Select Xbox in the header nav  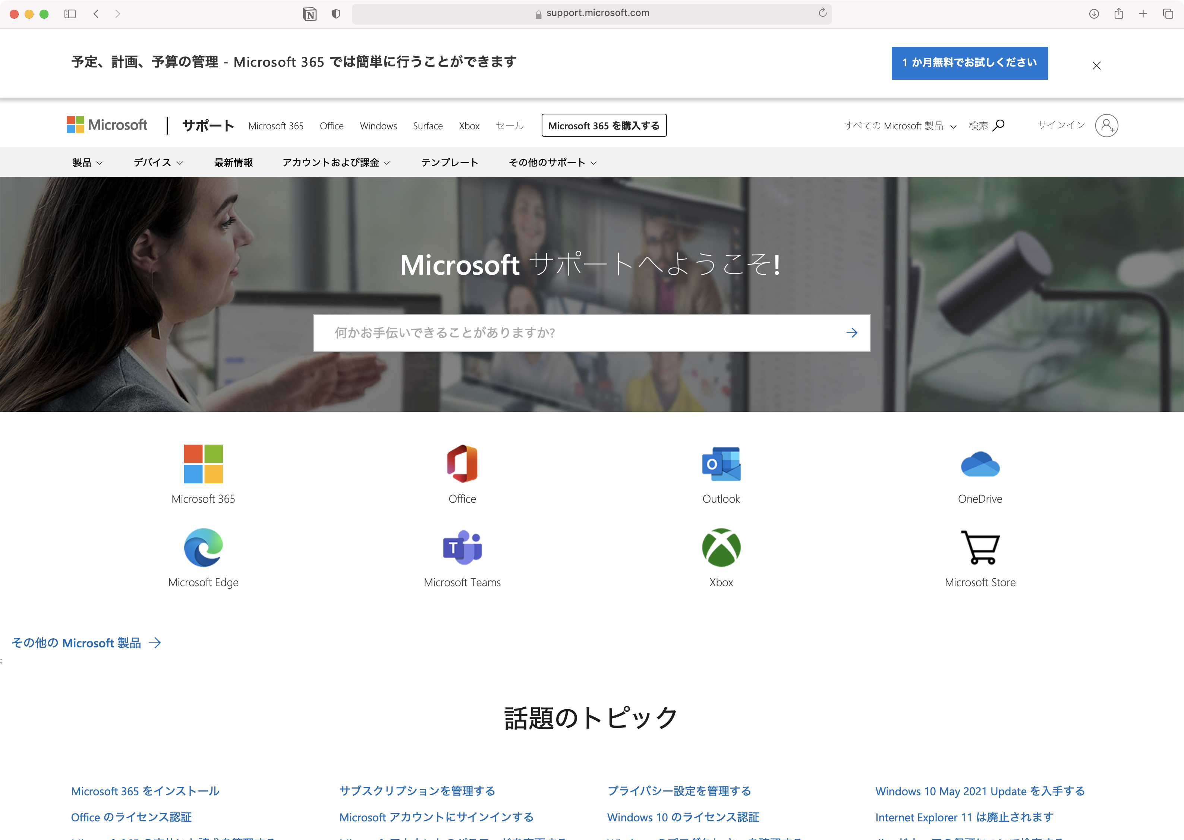[469, 126]
